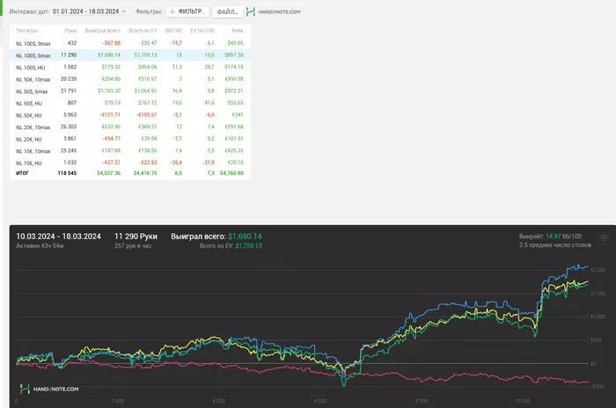The width and height of the screenshot is (616, 408).
Task: Select the NL 100$, 9max row
Action: coord(129,43)
